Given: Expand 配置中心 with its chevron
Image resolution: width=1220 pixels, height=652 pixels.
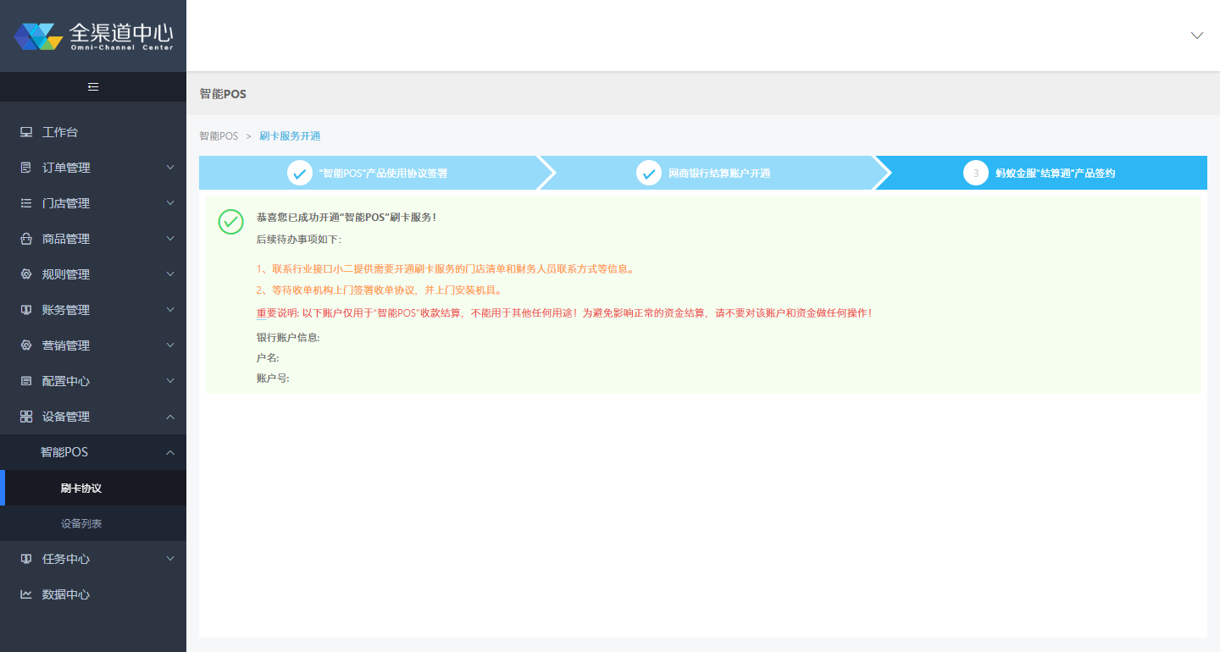Looking at the screenshot, I should pos(170,381).
